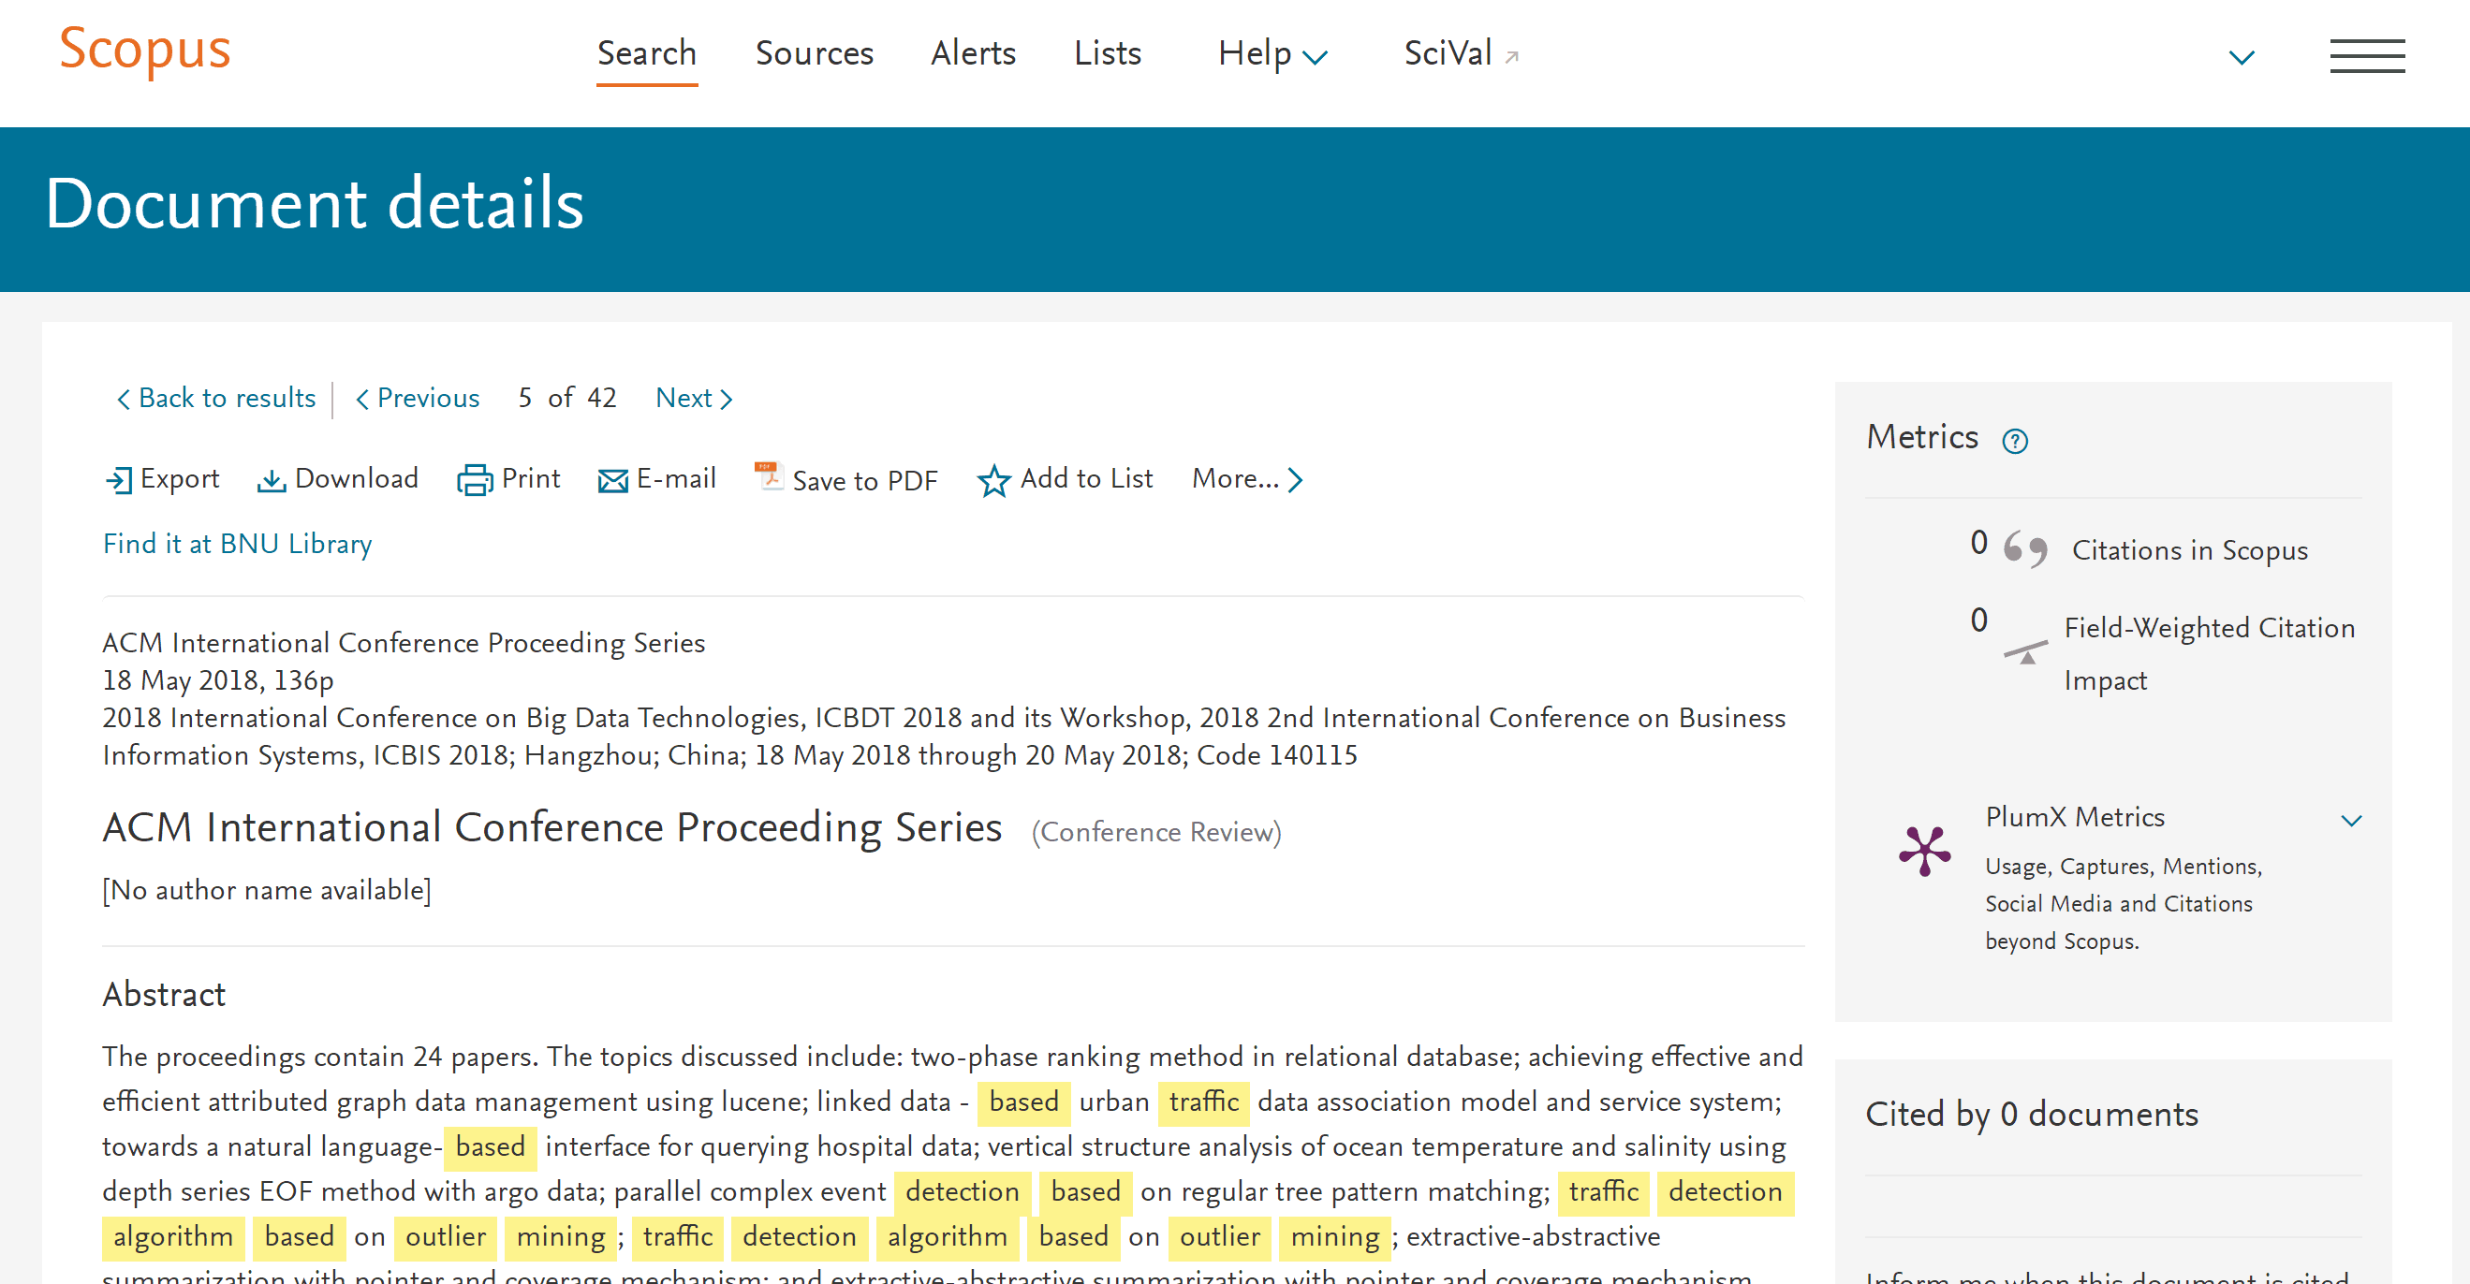
Task: Open Find it at BNU Library link
Action: 237,545
